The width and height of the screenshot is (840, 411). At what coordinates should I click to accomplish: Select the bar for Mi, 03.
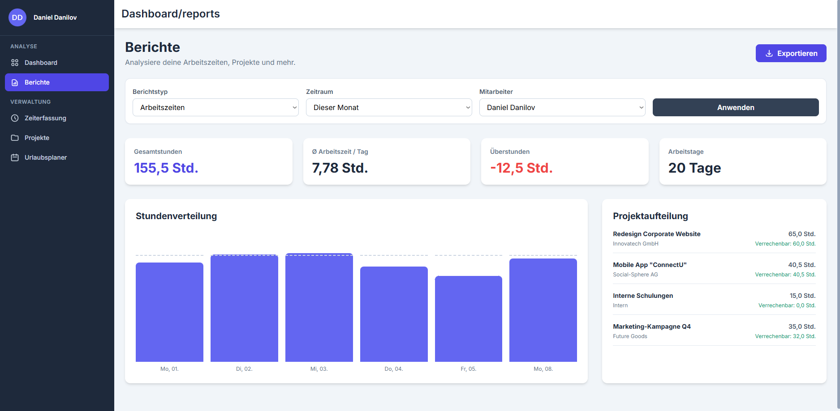coord(319,308)
